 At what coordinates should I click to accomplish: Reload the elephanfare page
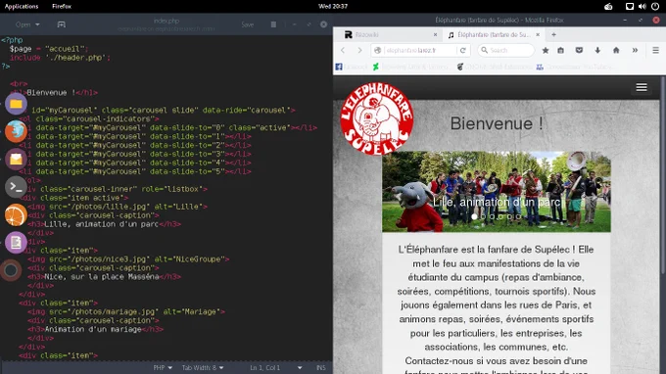[x=463, y=50]
